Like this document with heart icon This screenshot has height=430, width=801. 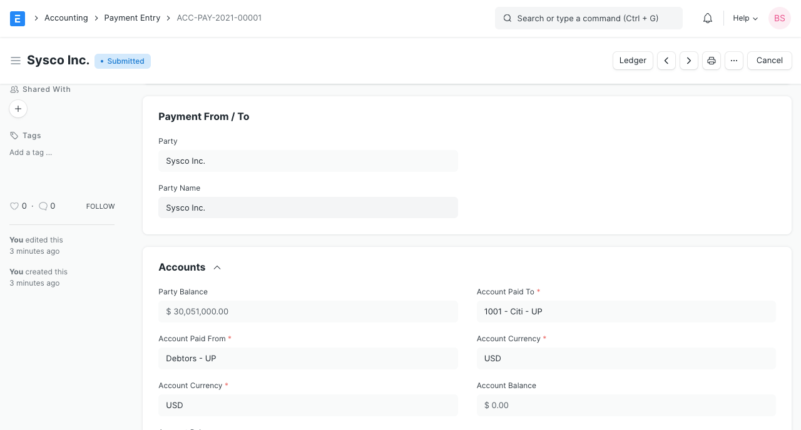(x=14, y=206)
